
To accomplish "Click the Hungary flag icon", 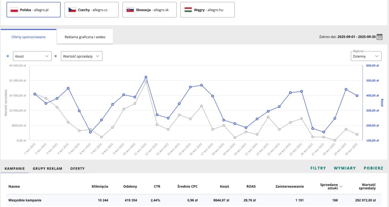I will point(188,10).
